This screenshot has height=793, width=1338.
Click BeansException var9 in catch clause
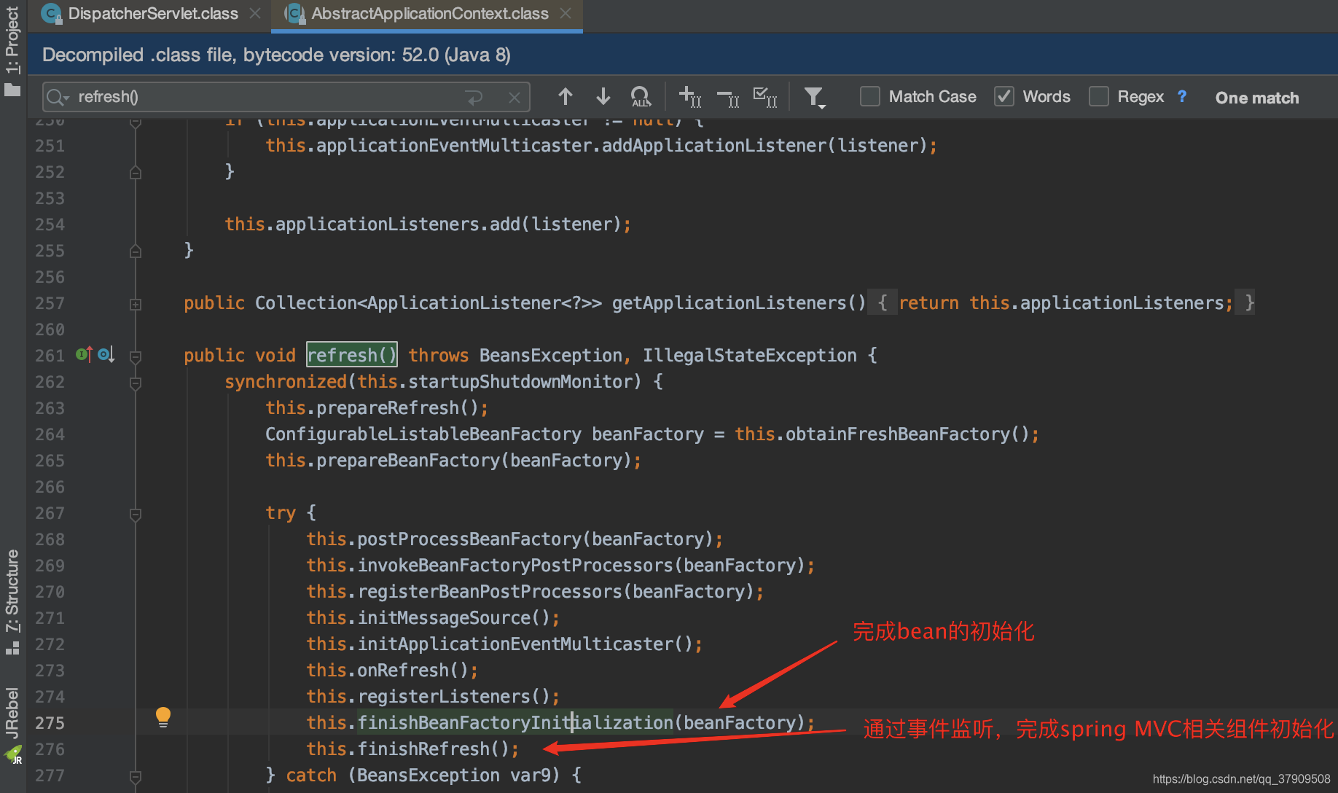(x=458, y=775)
